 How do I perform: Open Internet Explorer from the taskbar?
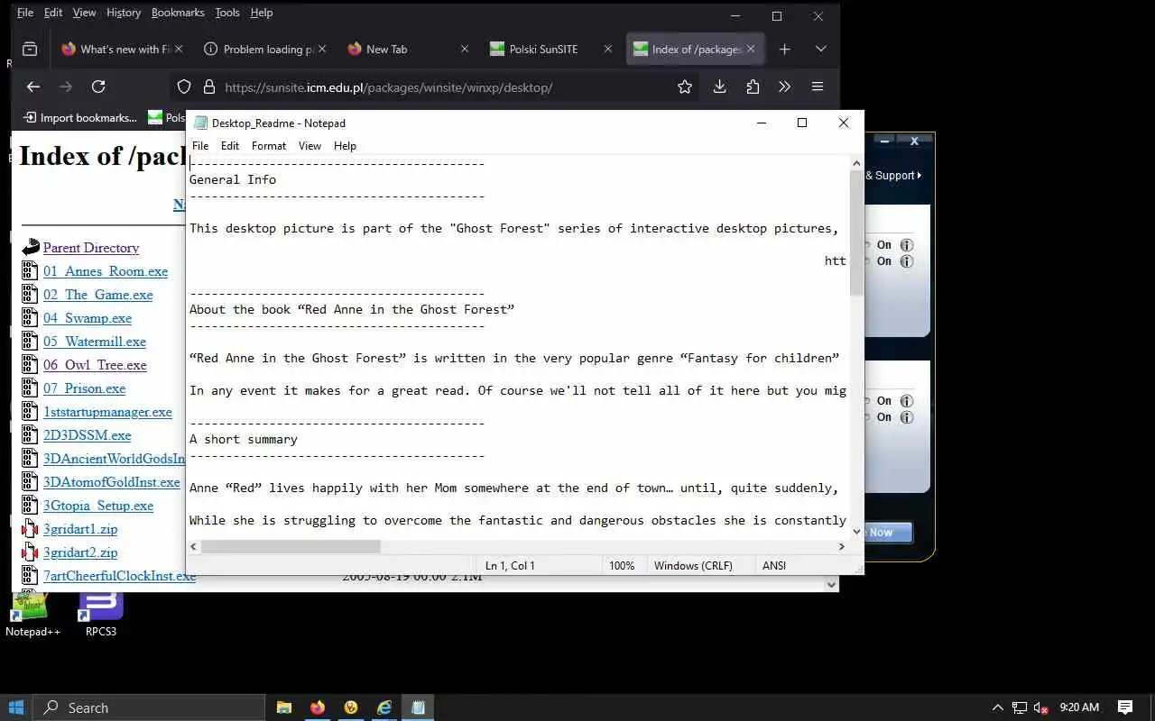[384, 707]
